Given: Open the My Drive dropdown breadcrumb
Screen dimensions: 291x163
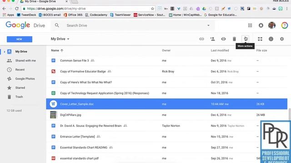Looking at the screenshot, I should point(60,39).
